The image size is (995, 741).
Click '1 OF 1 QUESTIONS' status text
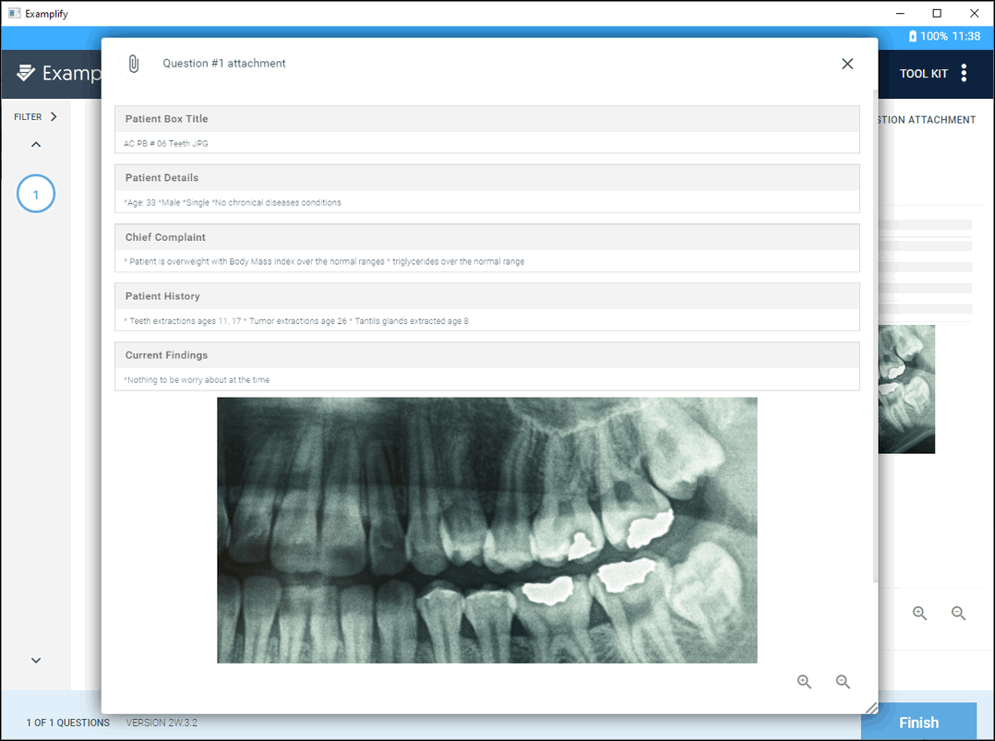(x=68, y=723)
